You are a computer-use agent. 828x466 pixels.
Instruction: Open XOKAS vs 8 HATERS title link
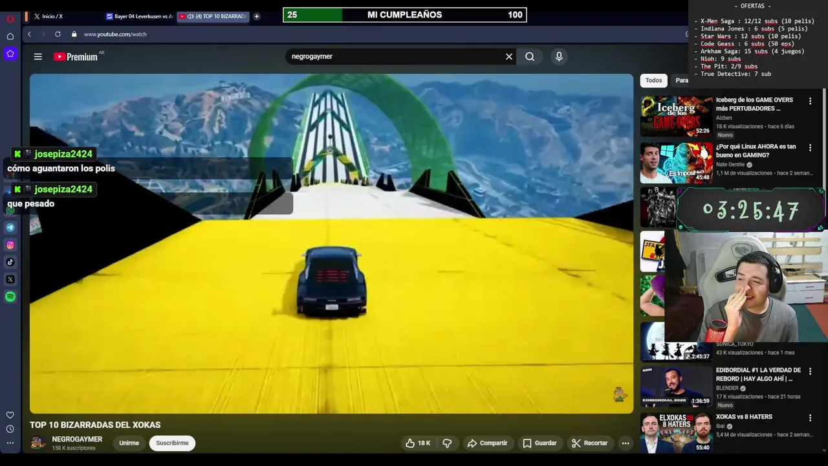pos(744,417)
